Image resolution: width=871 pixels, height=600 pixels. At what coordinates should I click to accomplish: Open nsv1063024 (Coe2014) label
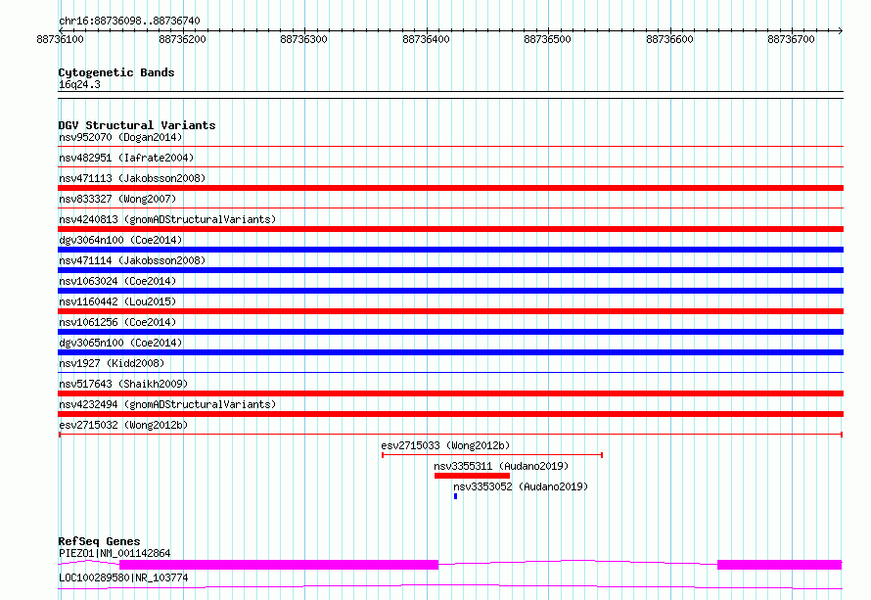point(117,281)
